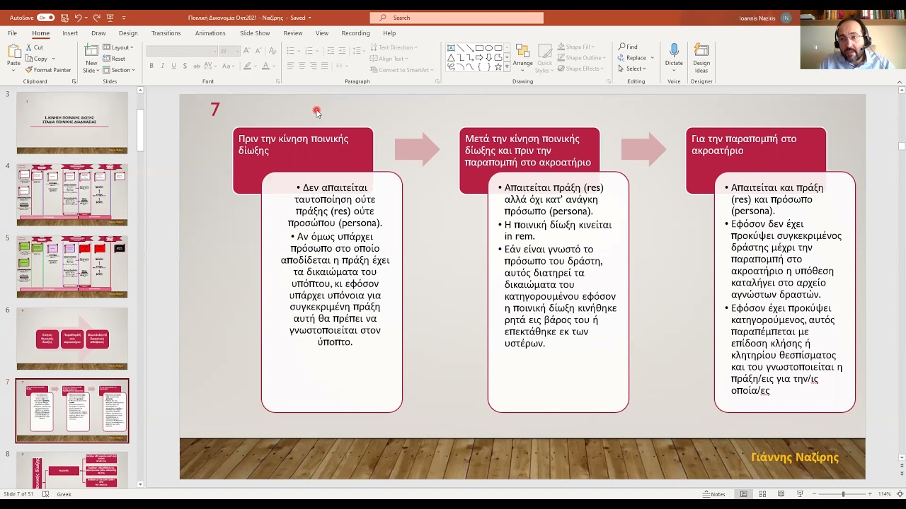Toggle Underline formatting

(173, 66)
